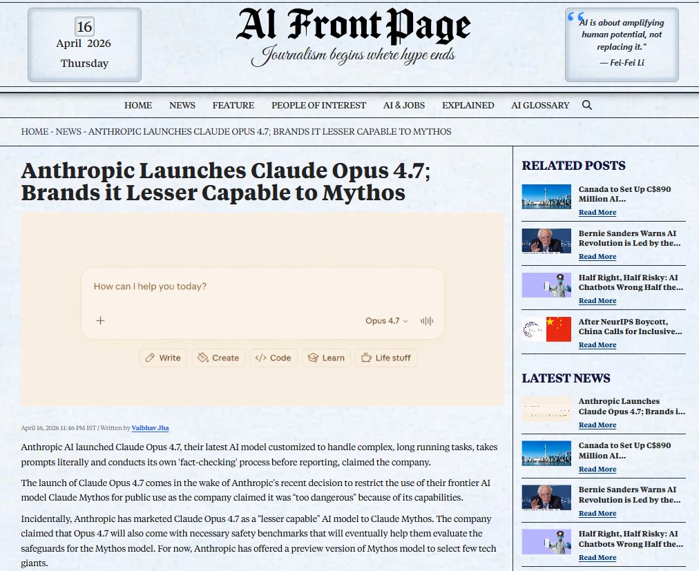Open Half Right, Half Risky title in Latest News
This screenshot has height=571, width=699.
(x=631, y=539)
